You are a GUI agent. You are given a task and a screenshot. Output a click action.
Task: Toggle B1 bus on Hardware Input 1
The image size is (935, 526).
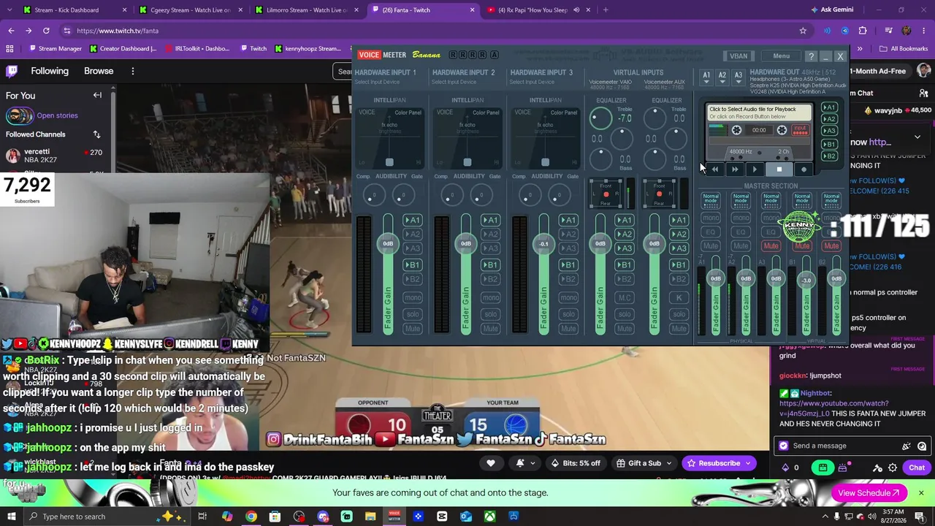[x=413, y=265]
